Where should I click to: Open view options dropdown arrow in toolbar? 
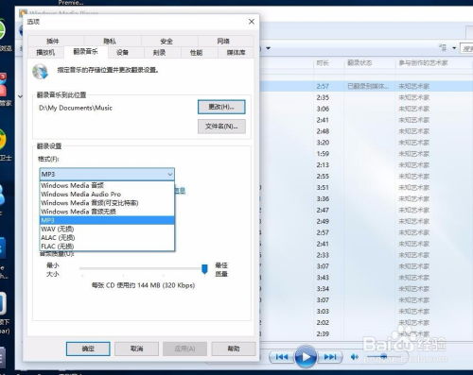454,48
